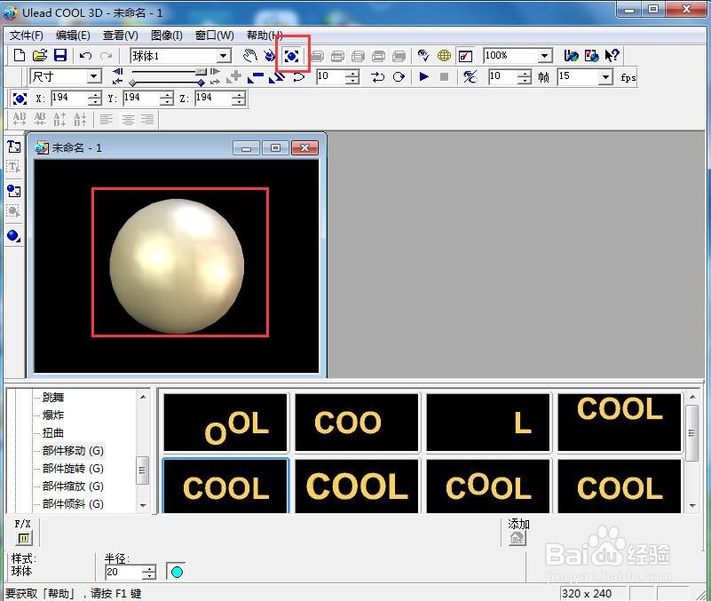
Task: Open a file with the folder icon
Action: pyautogui.click(x=40, y=55)
